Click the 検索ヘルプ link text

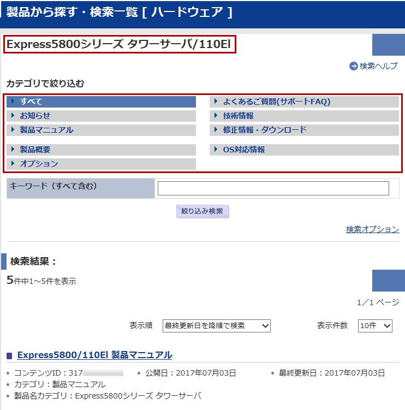(x=379, y=66)
